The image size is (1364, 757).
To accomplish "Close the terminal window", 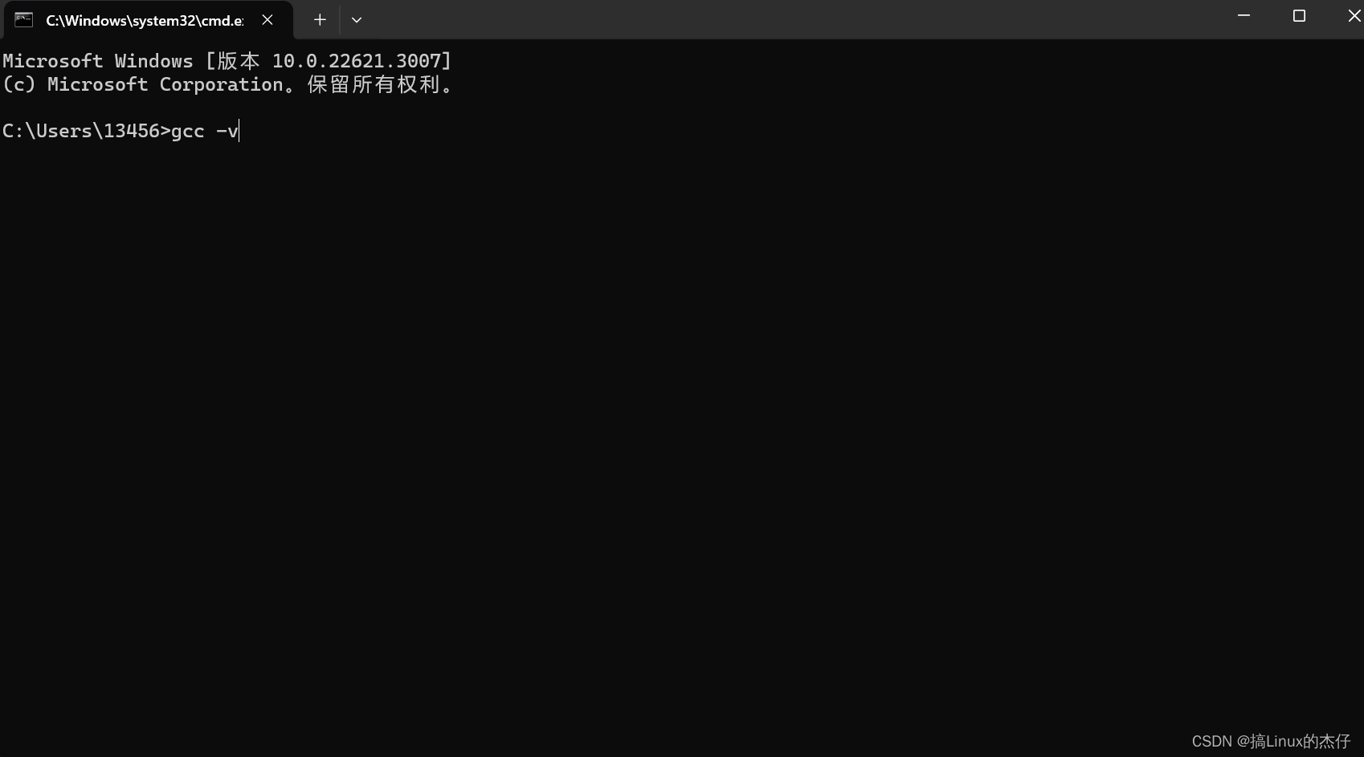I will 1354,16.
